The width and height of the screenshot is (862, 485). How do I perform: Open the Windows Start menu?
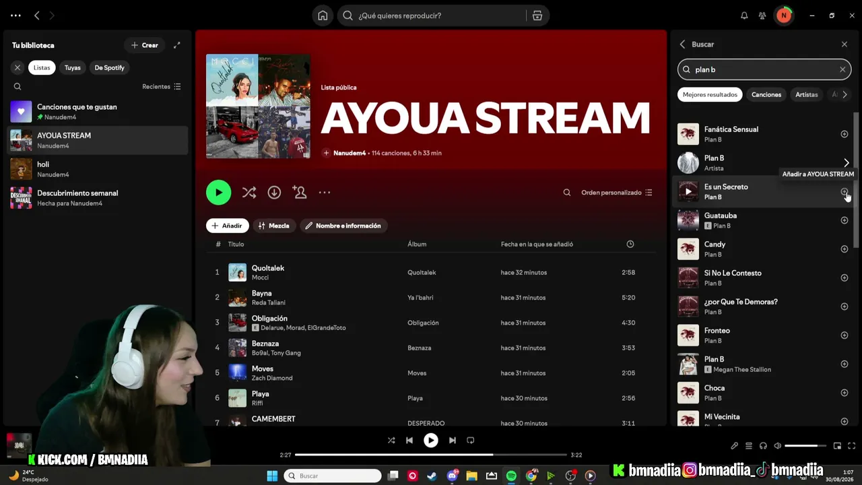[x=272, y=476]
